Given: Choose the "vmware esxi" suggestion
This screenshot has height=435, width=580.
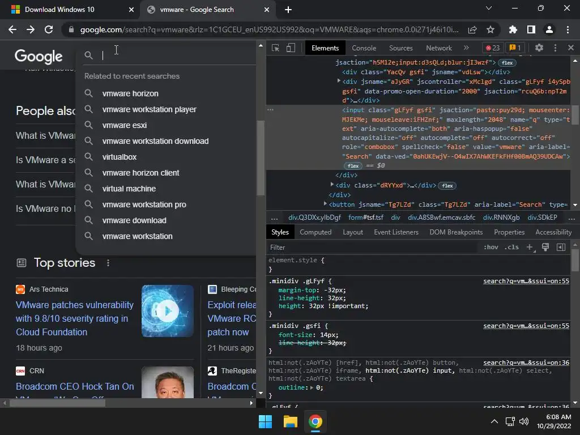Looking at the screenshot, I should [x=166, y=125].
